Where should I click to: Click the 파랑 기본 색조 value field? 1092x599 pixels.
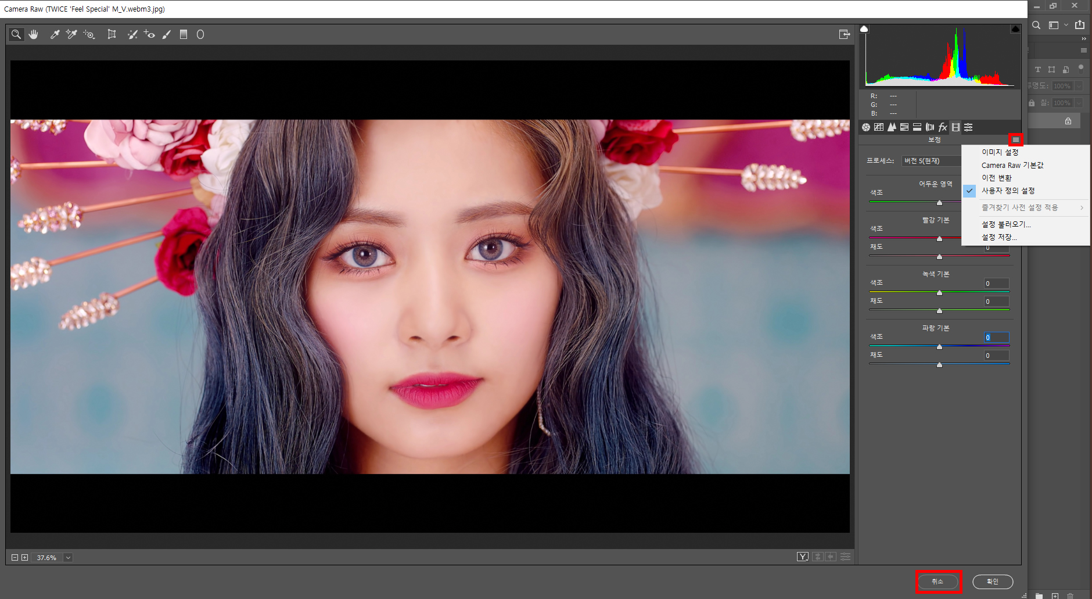(x=996, y=338)
